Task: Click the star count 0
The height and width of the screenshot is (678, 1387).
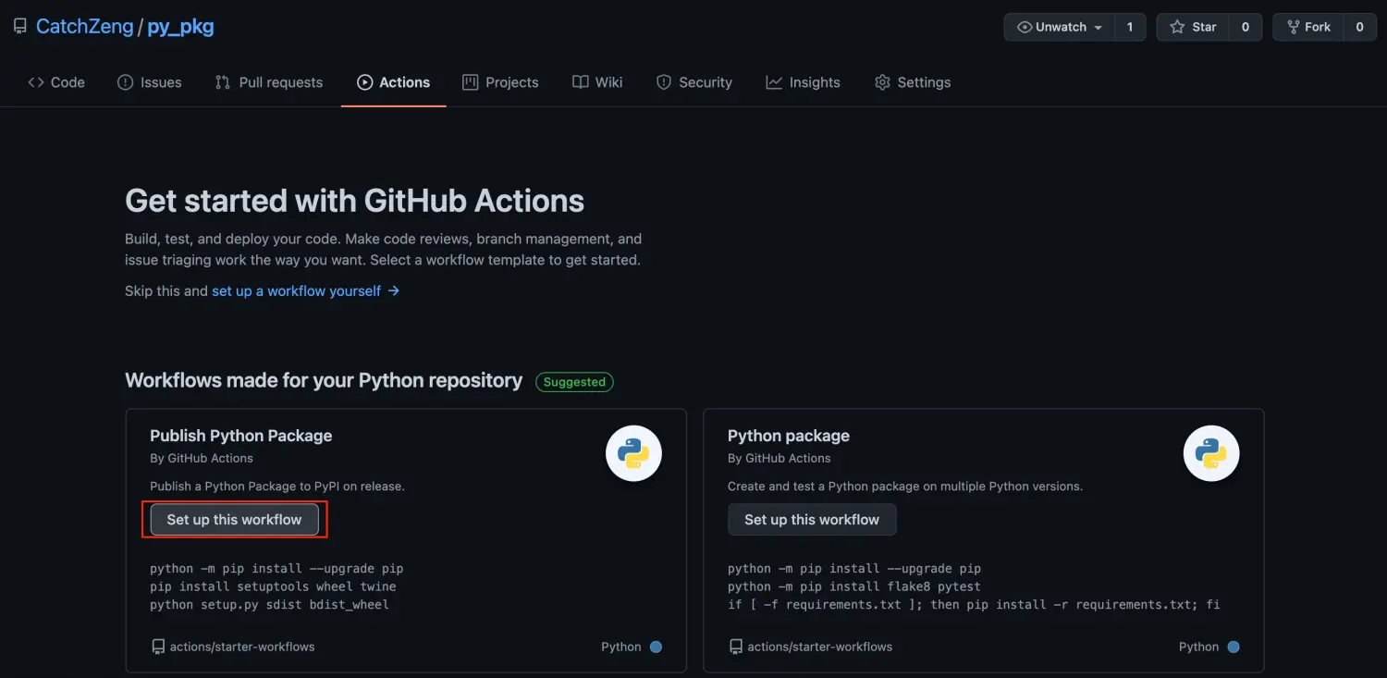Action: [x=1246, y=28]
